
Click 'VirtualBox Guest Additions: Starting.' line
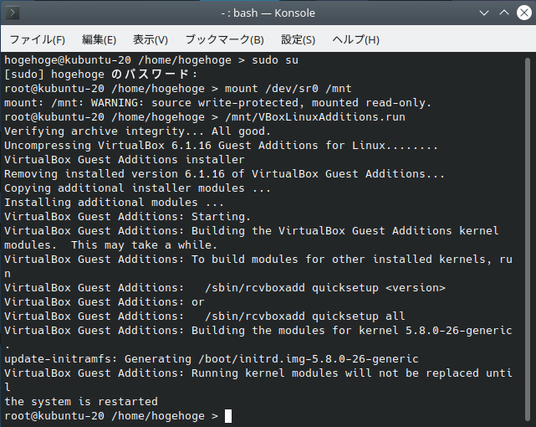tap(127, 217)
